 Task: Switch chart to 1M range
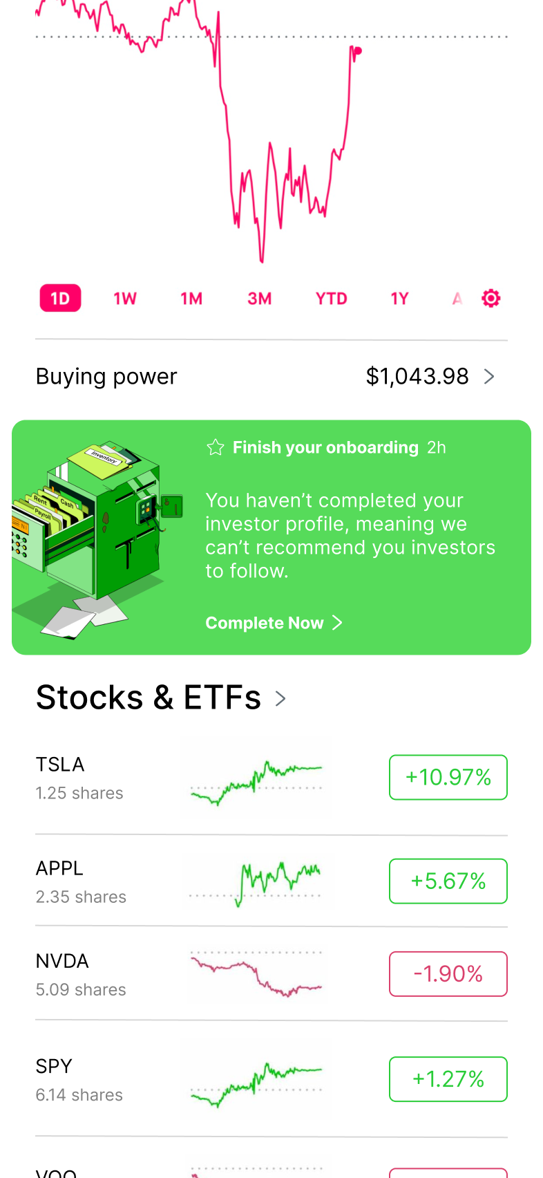(x=191, y=299)
